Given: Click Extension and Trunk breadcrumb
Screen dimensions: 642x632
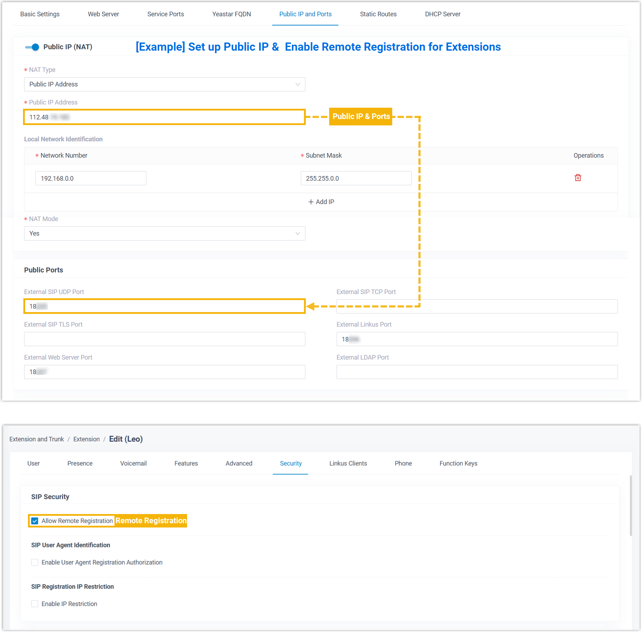Looking at the screenshot, I should (36, 439).
